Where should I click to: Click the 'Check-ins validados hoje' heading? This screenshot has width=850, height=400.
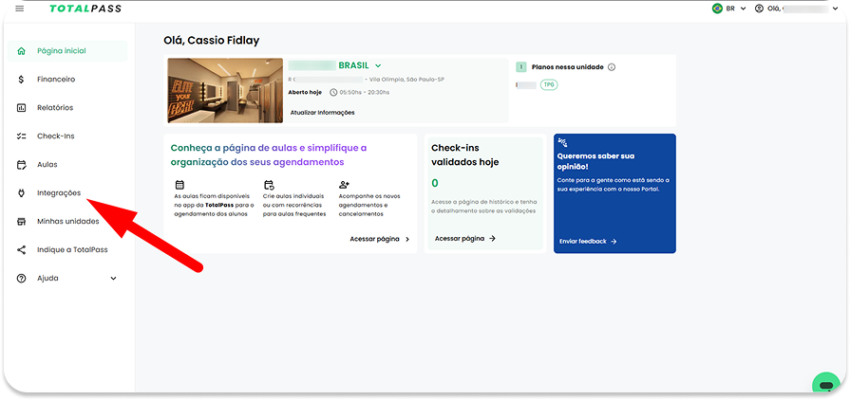coord(465,155)
